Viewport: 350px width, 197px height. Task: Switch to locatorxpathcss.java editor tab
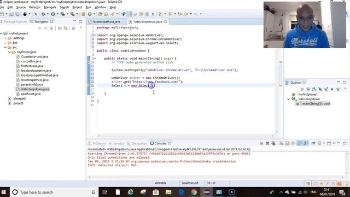[107, 22]
